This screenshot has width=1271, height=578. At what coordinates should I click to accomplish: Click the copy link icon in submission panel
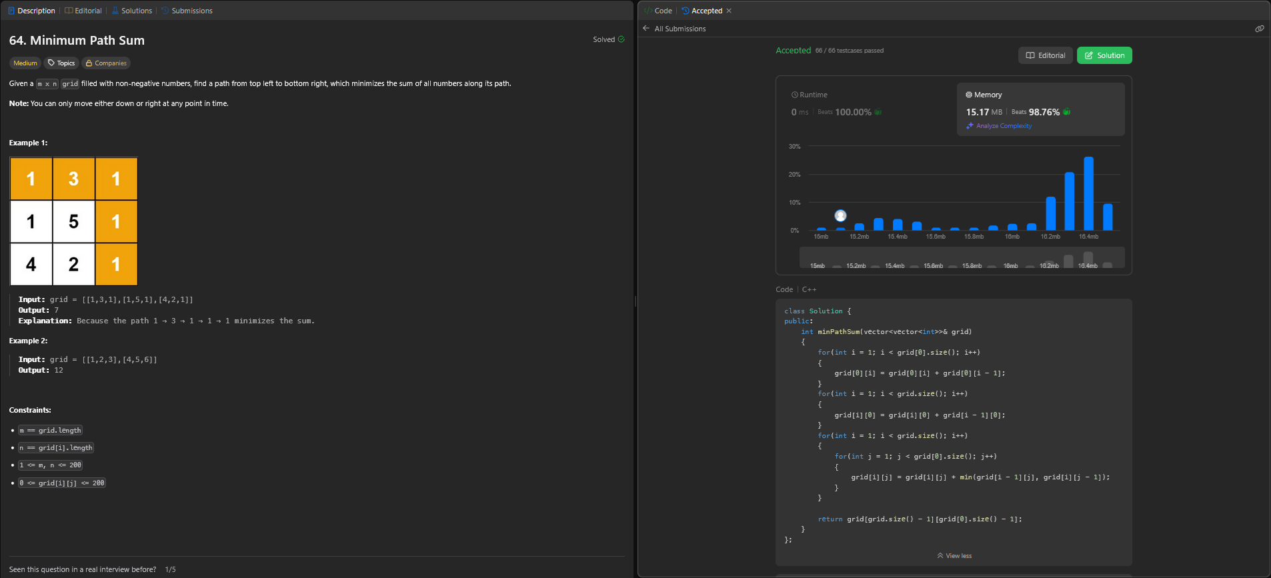[x=1259, y=29]
